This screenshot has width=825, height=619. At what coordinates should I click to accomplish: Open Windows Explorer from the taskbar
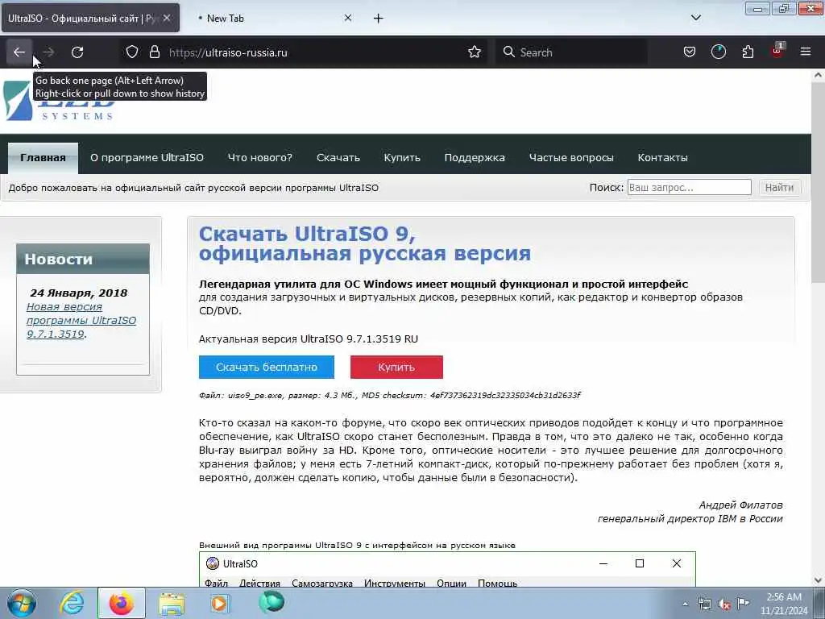(172, 603)
